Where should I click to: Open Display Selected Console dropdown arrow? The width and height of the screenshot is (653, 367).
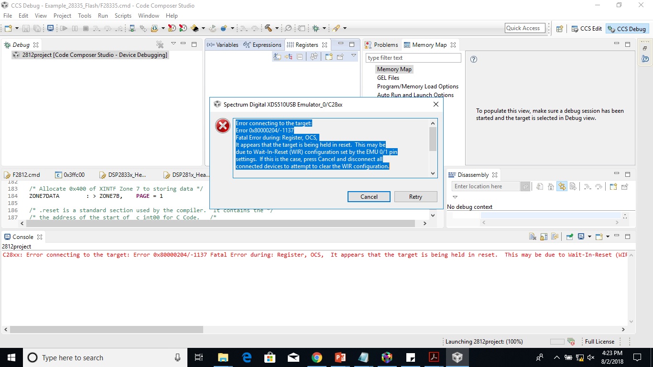pos(589,237)
